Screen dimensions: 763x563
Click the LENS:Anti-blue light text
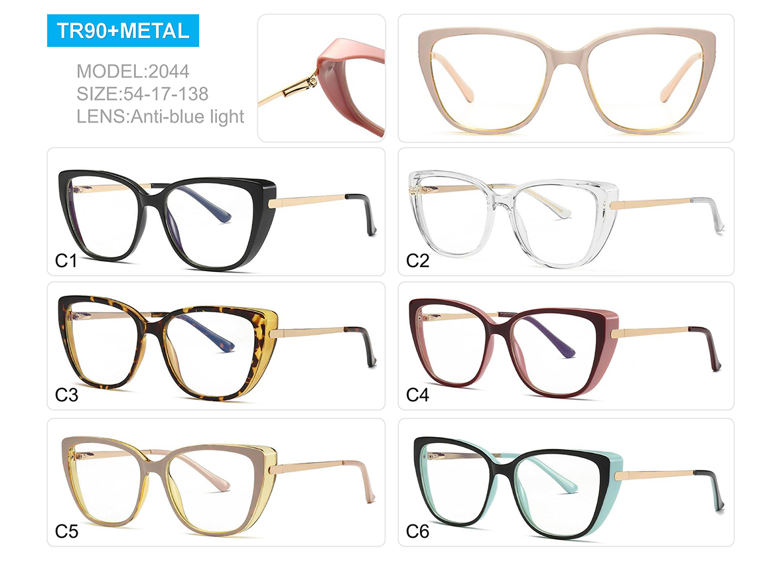click(160, 117)
